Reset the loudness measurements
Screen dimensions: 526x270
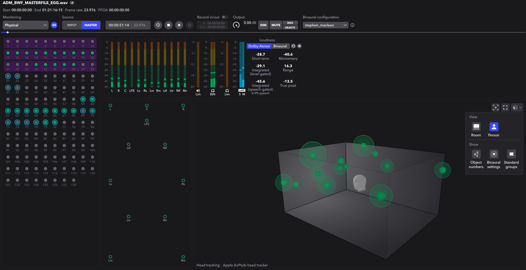click(293, 46)
